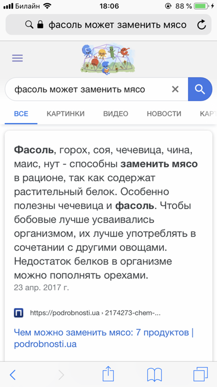The width and height of the screenshot is (217, 387).
Task: Open the Google hamburger menu
Action: (x=17, y=58)
